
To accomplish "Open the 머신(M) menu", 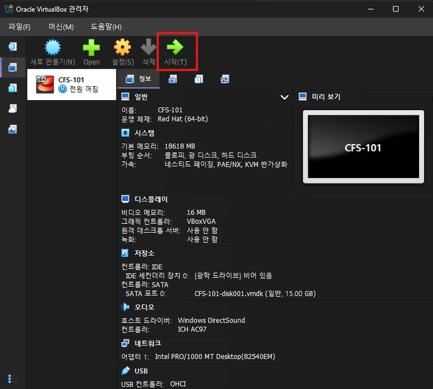I will 61,27.
